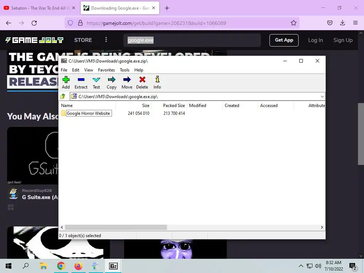Open Game Jolt more options dots
Screen dimensions: 364x273
(106, 40)
